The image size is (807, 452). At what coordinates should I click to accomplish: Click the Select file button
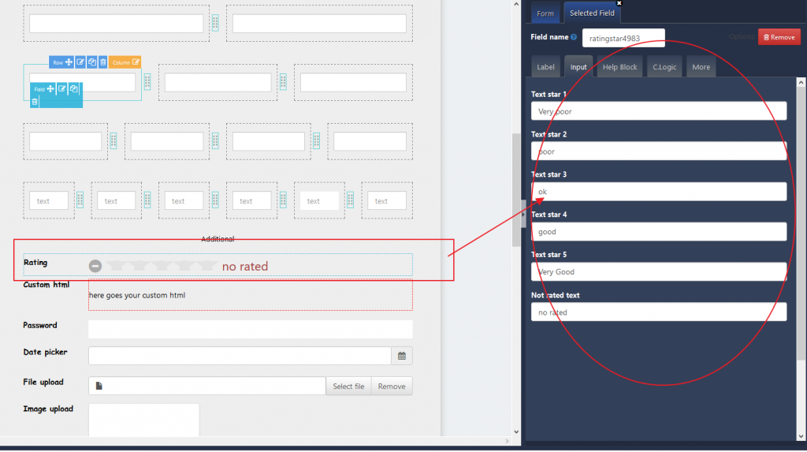tap(348, 387)
